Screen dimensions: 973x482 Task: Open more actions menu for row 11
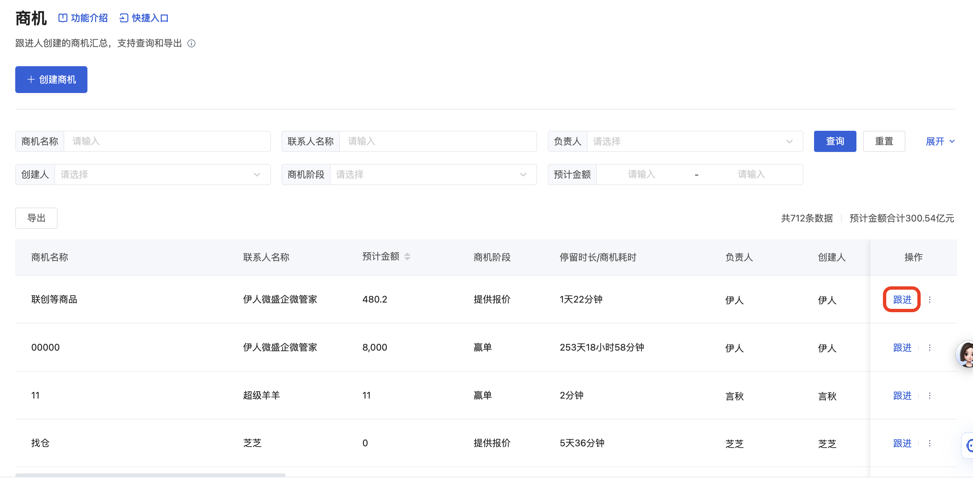click(x=930, y=395)
